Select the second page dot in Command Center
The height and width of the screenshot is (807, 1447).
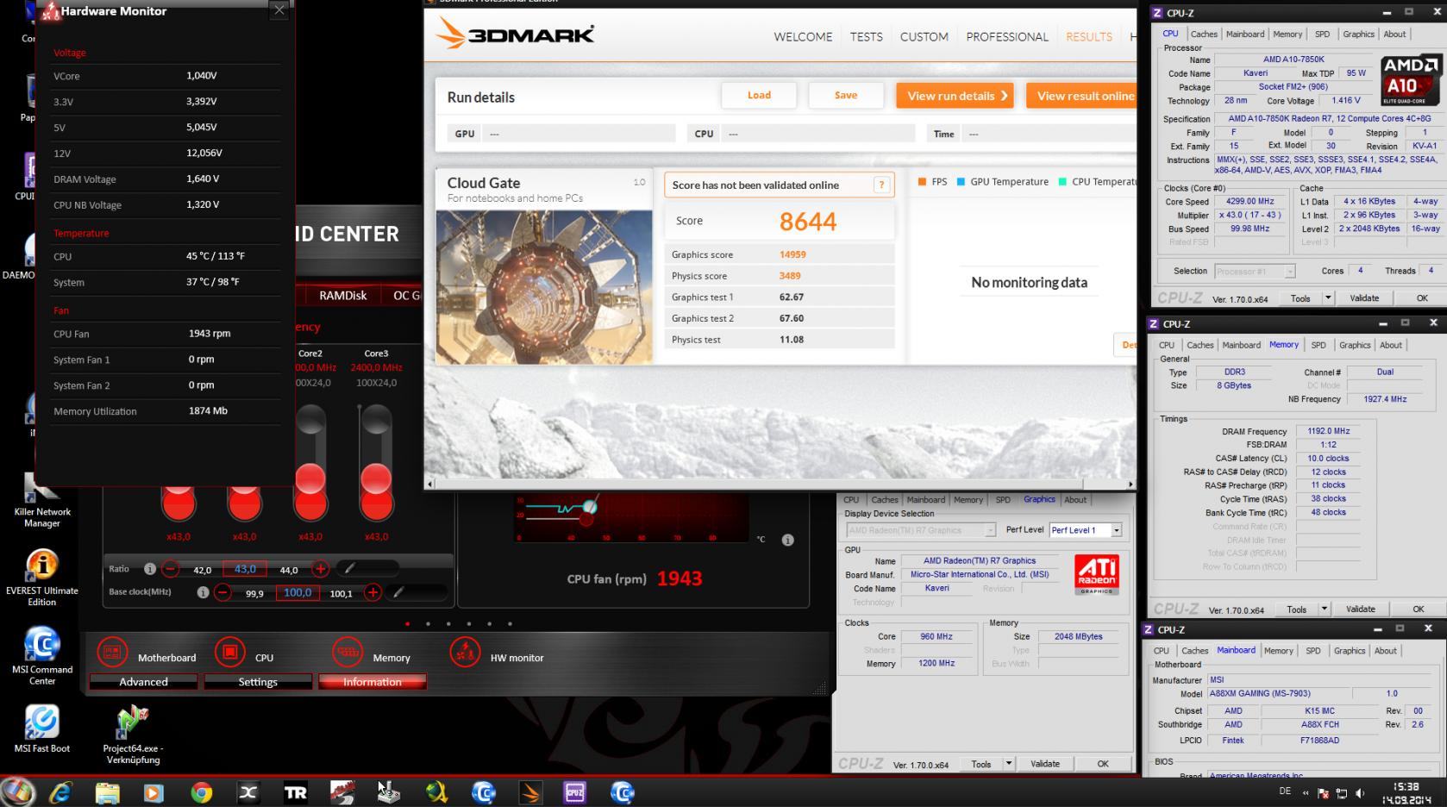coord(428,623)
